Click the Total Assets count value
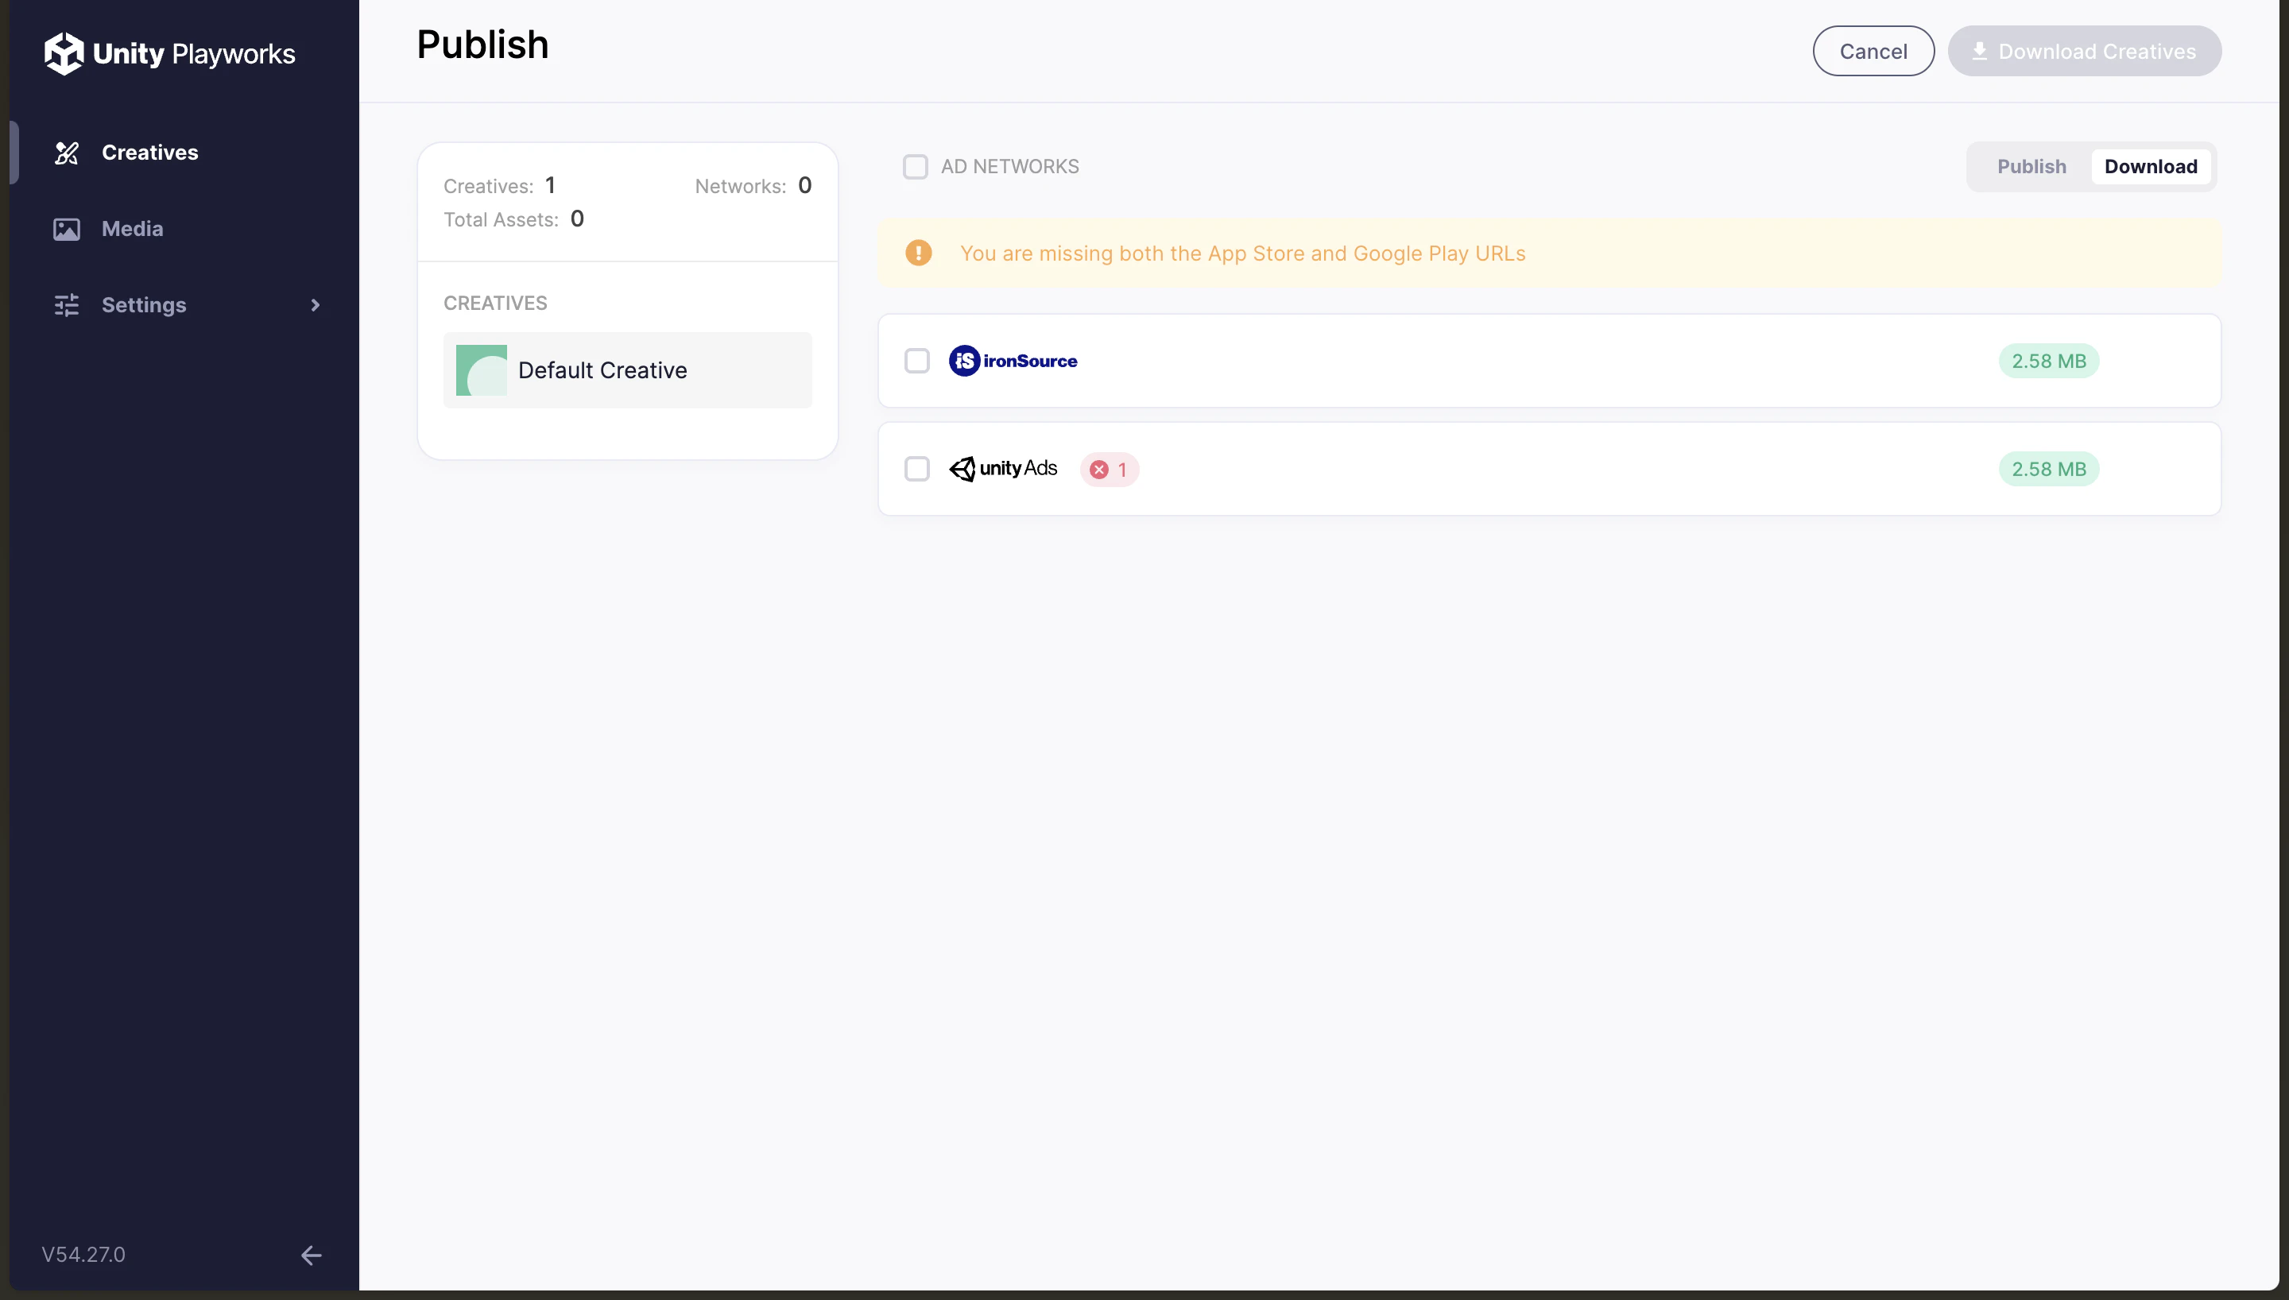Viewport: 2289px width, 1300px height. (x=577, y=219)
